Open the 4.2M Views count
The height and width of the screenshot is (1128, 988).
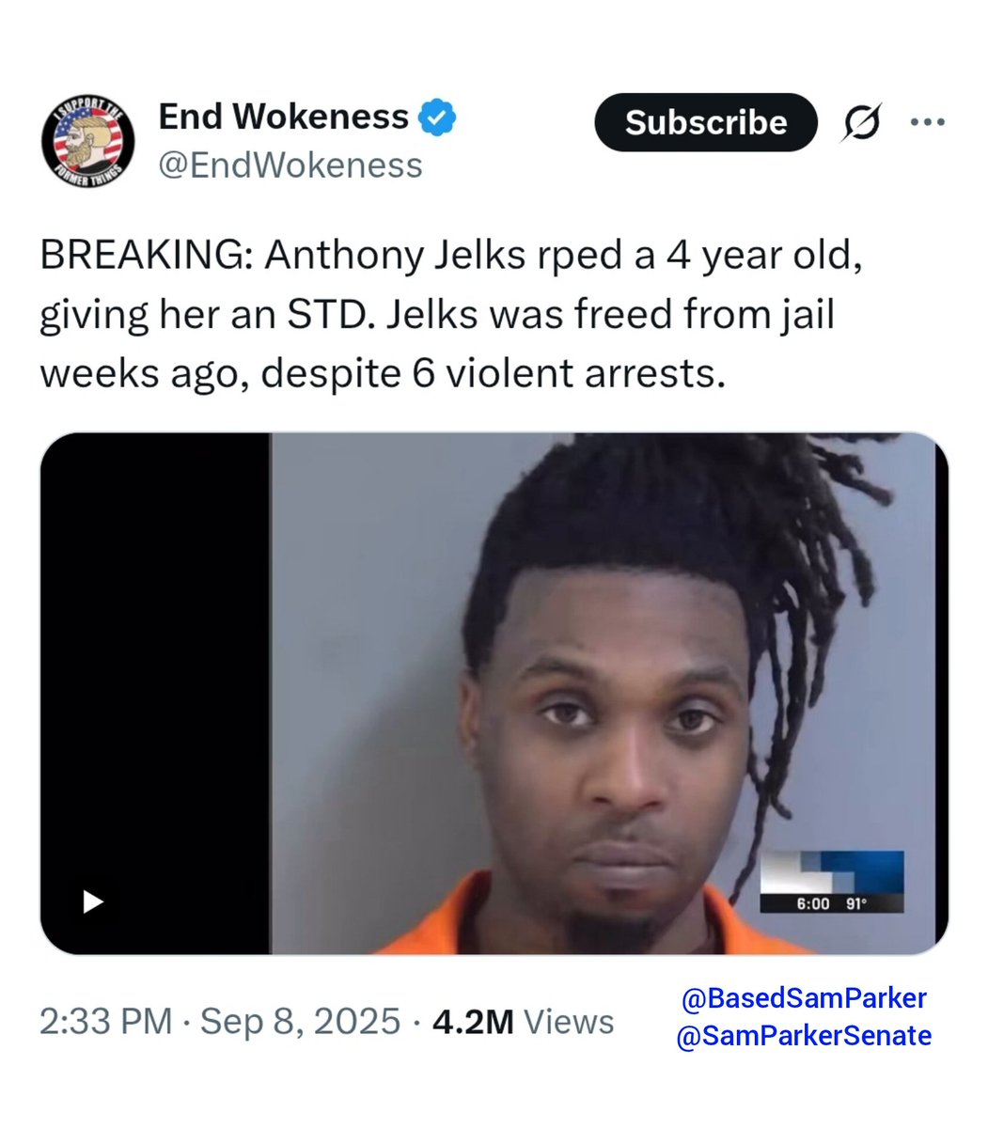click(523, 1022)
